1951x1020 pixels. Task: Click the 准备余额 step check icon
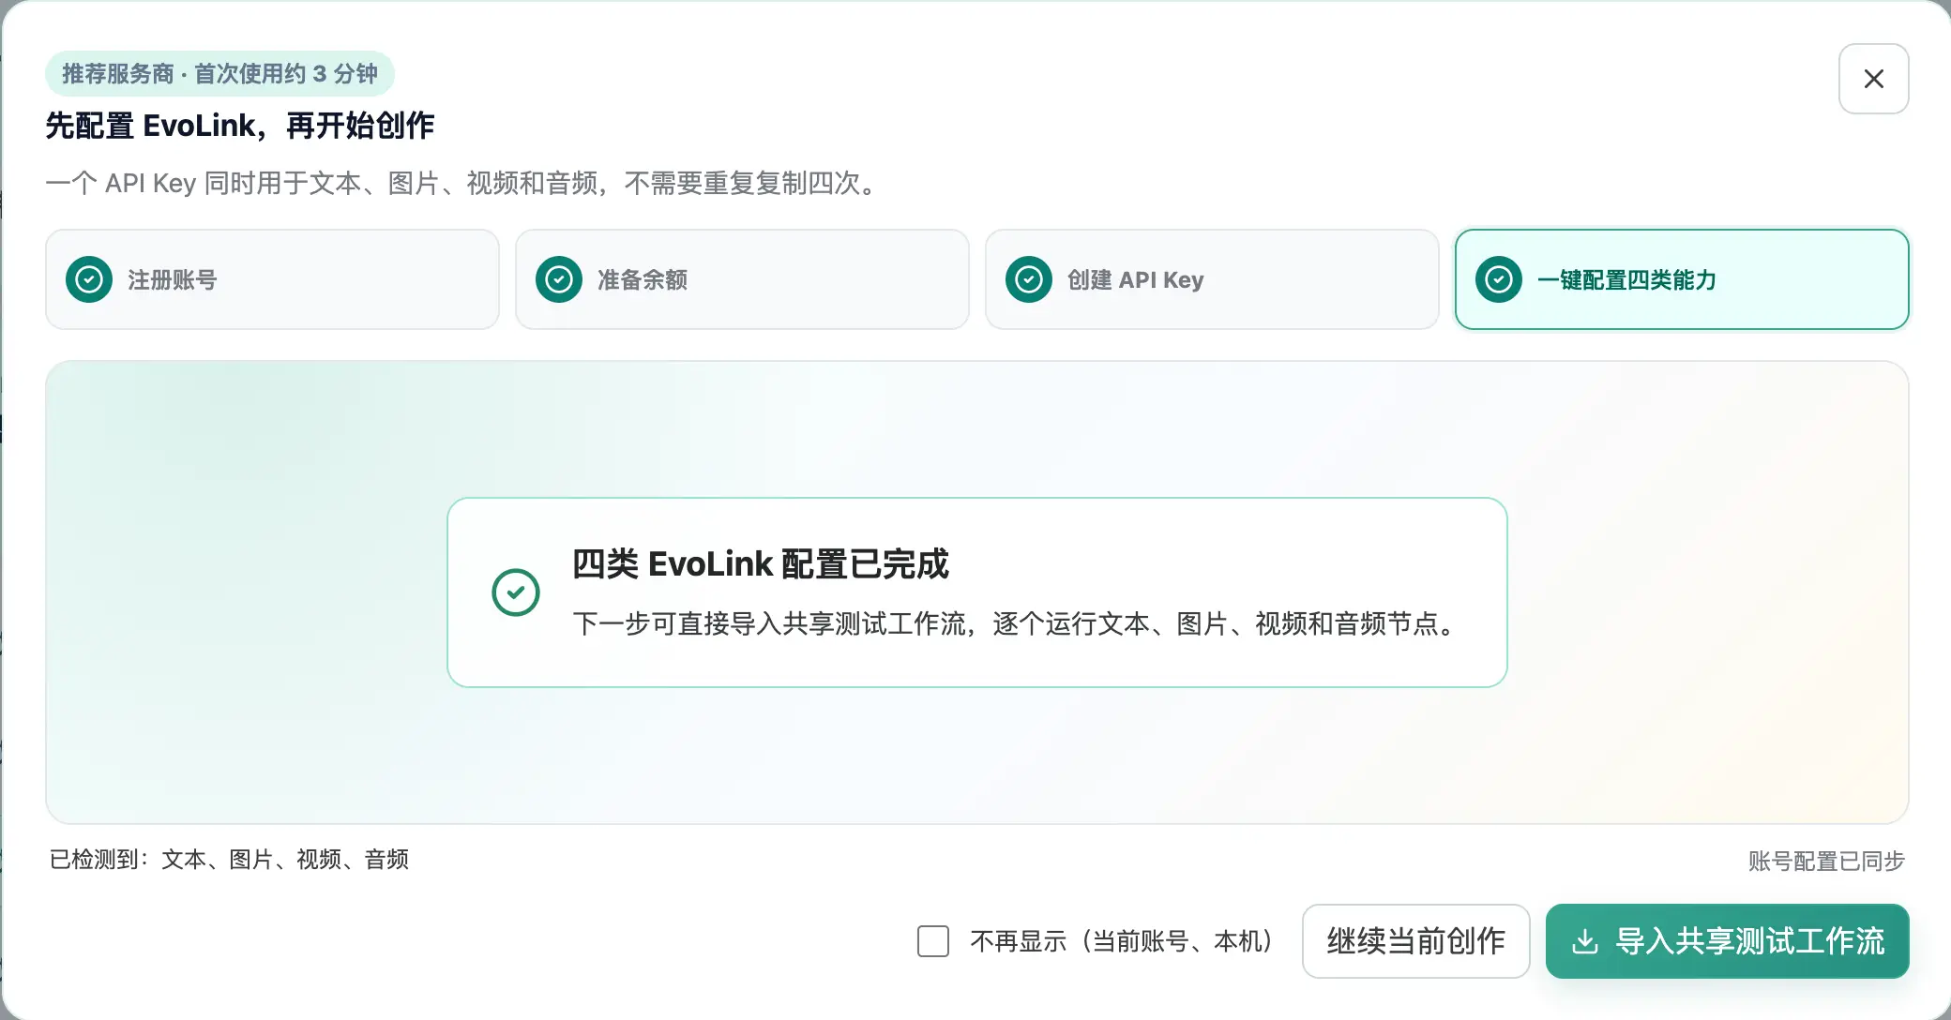click(x=559, y=279)
